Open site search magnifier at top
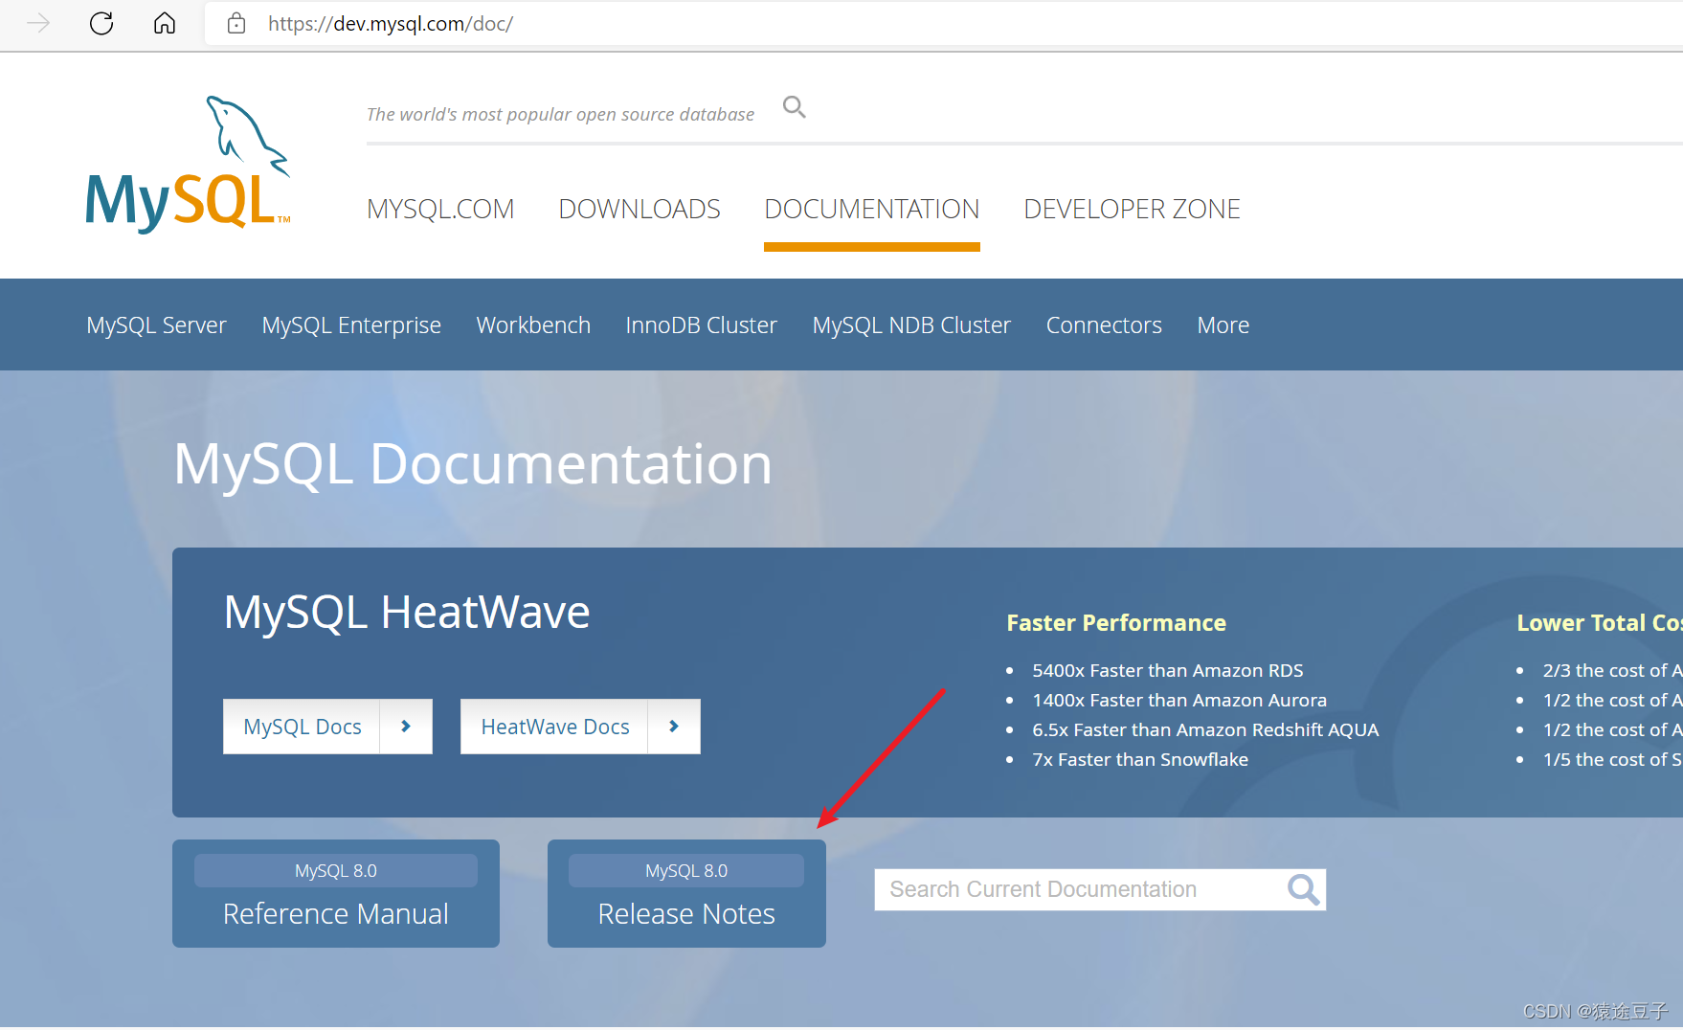This screenshot has width=1683, height=1030. coord(794,107)
